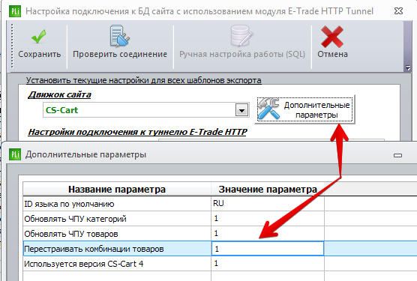
Task: Click the green checkmark Save icon
Action: (x=39, y=37)
